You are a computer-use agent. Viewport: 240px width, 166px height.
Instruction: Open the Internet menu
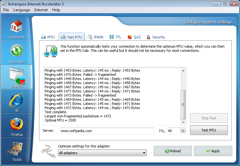[x=41, y=10]
